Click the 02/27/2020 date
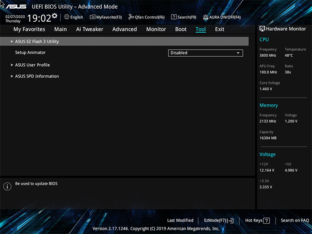The image size is (312, 234). 15,17
